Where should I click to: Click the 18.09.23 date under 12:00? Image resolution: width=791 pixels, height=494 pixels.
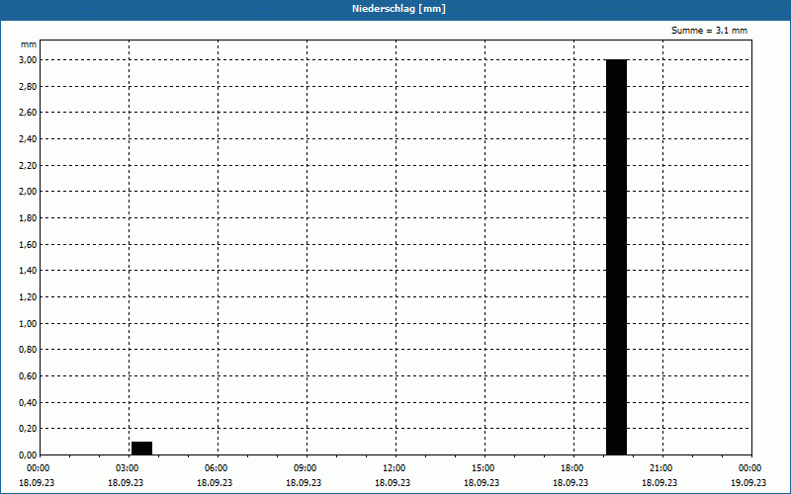pyautogui.click(x=393, y=483)
